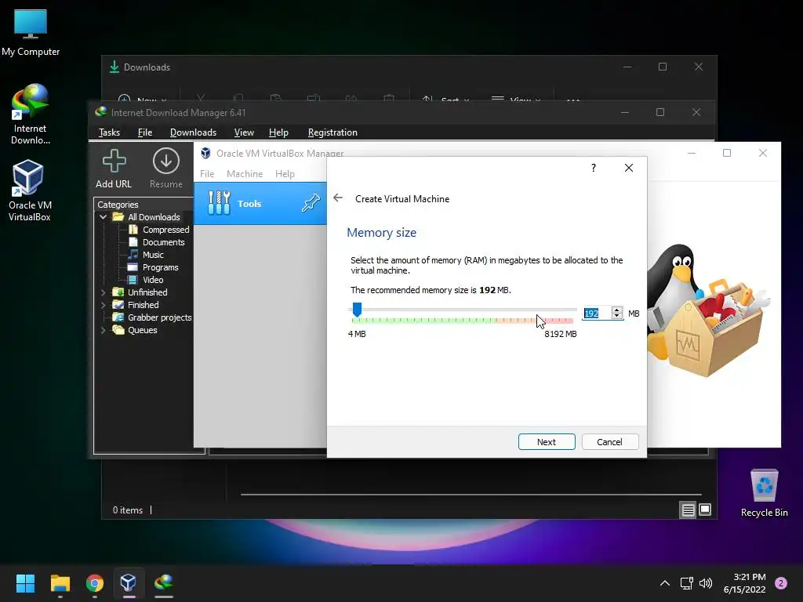Viewport: 803px width, 602px height.
Task: Click Internet Download Manager taskbar icon
Action: tap(163, 582)
